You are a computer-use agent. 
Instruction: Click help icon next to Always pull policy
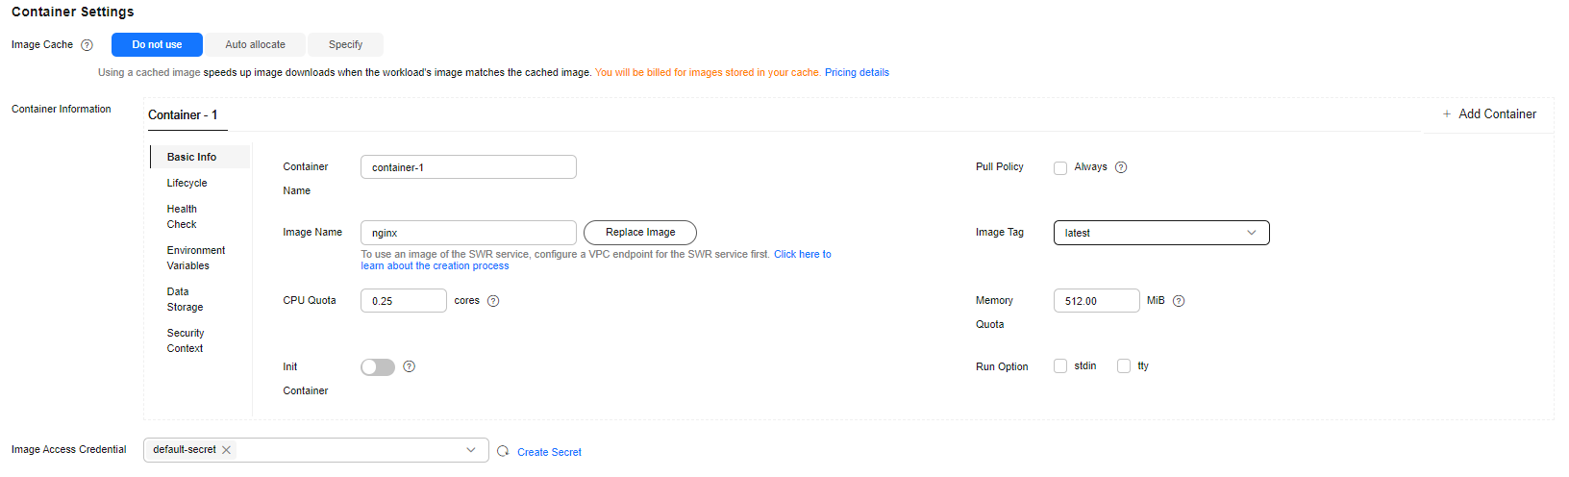[1121, 167]
